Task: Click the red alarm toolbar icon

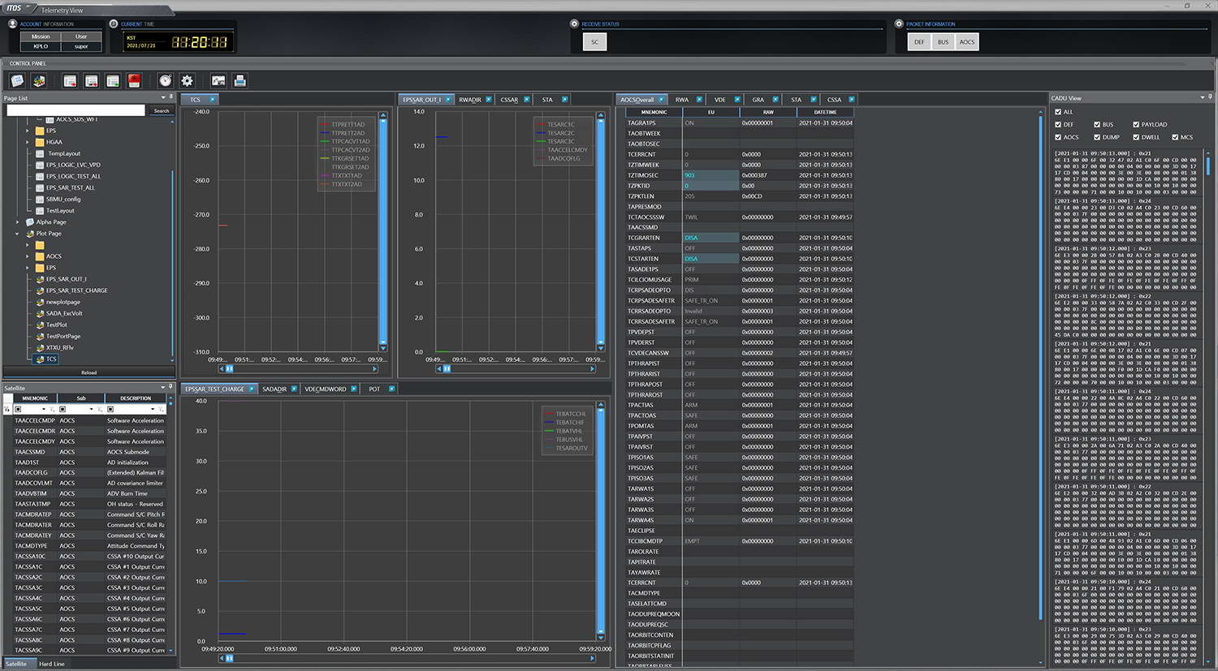Action: (135, 80)
